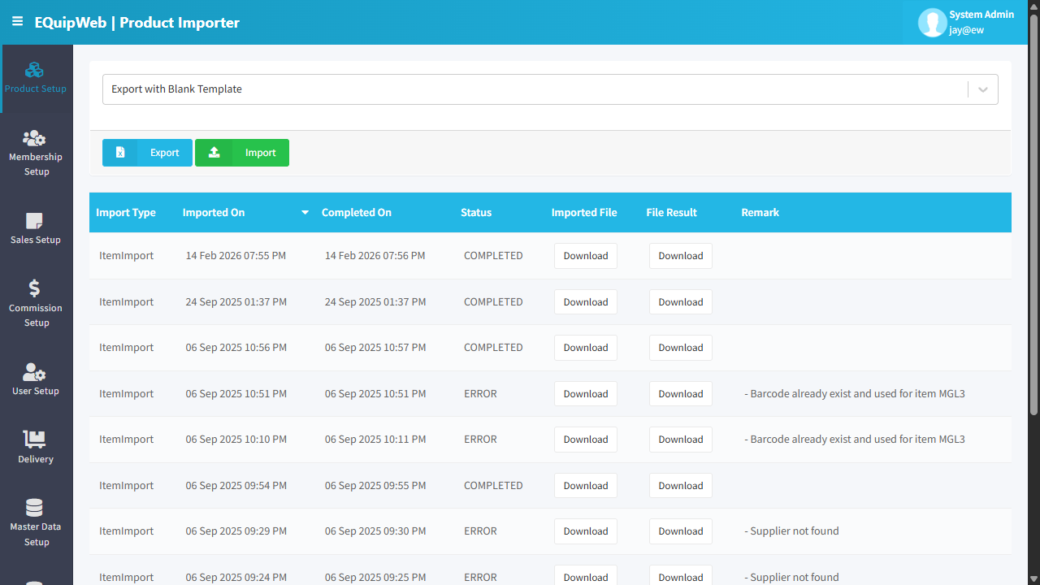
Task: Download imported file for 10:10 PM row
Action: pyautogui.click(x=586, y=440)
